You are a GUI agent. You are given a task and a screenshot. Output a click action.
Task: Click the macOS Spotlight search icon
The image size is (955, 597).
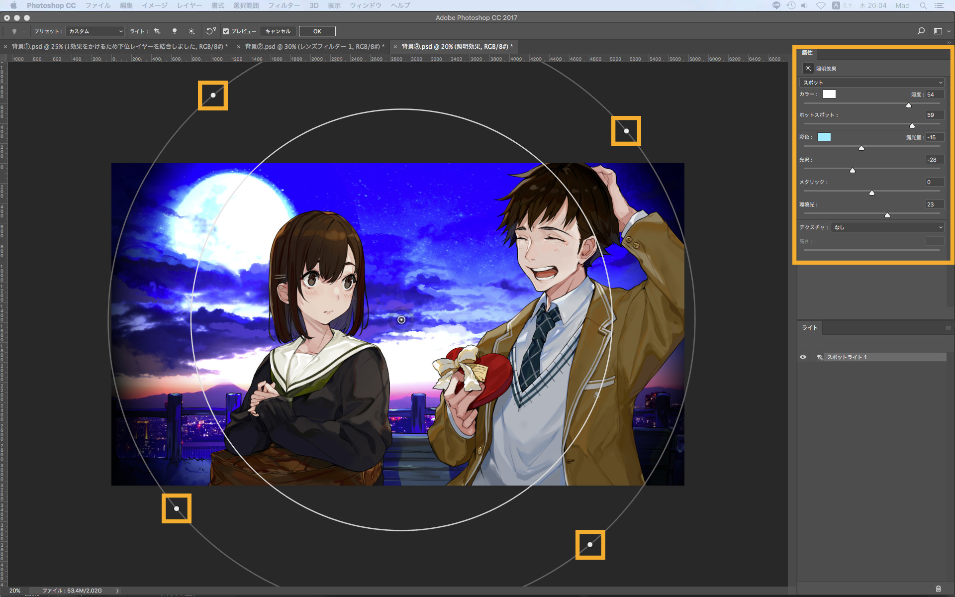pyautogui.click(x=923, y=5)
